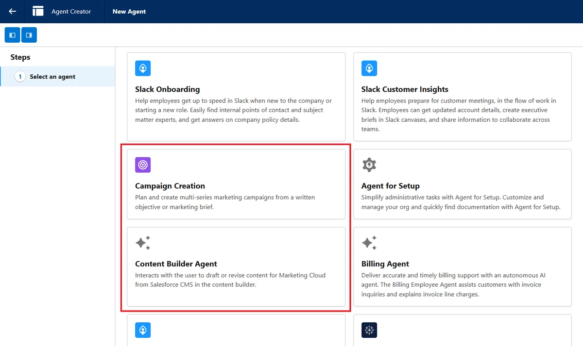The width and height of the screenshot is (583, 346).
Task: Click the 'New Agent' header title
Action: pyautogui.click(x=129, y=12)
